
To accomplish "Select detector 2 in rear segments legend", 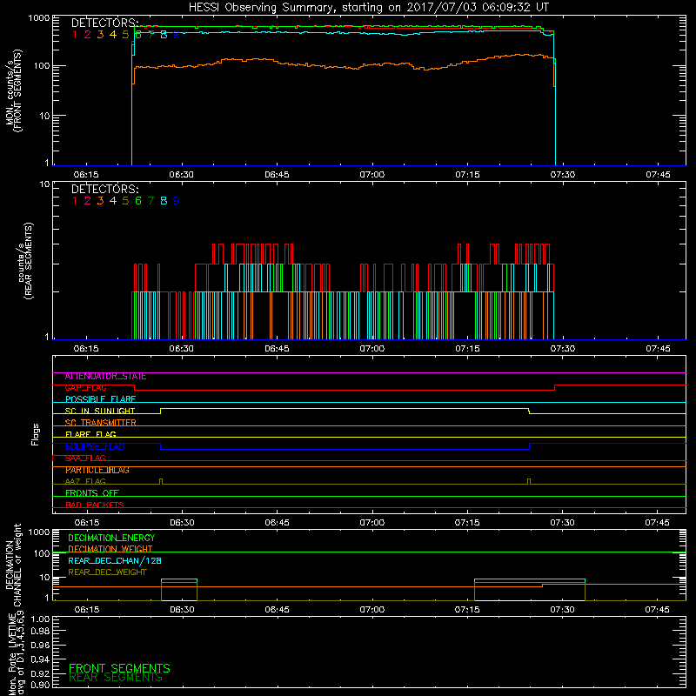I will point(88,201).
